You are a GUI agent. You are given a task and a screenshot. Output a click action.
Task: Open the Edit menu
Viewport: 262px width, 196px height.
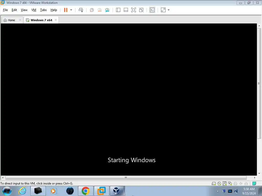coord(14,10)
